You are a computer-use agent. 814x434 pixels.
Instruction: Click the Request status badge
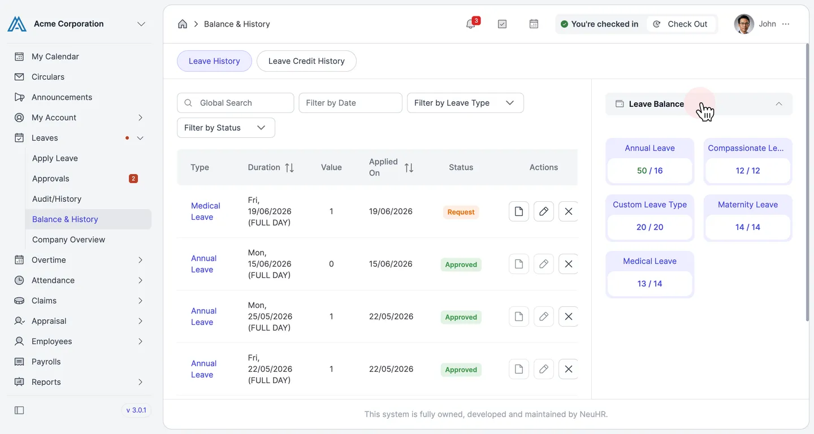point(461,212)
